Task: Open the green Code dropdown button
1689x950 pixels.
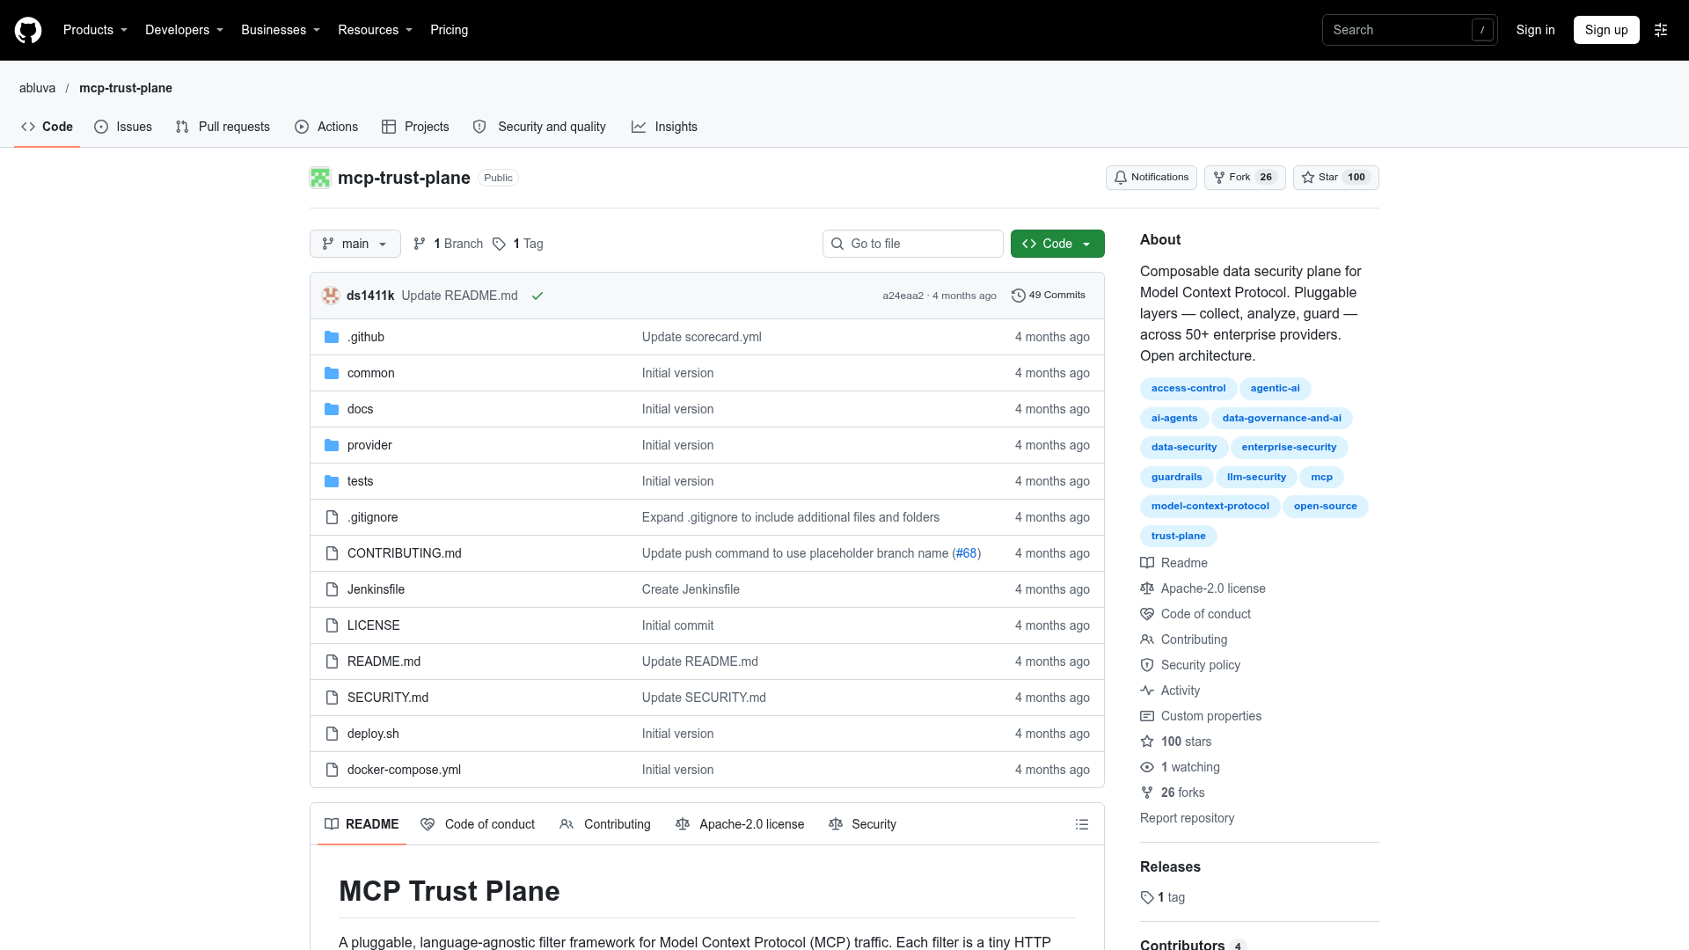Action: (x=1057, y=244)
